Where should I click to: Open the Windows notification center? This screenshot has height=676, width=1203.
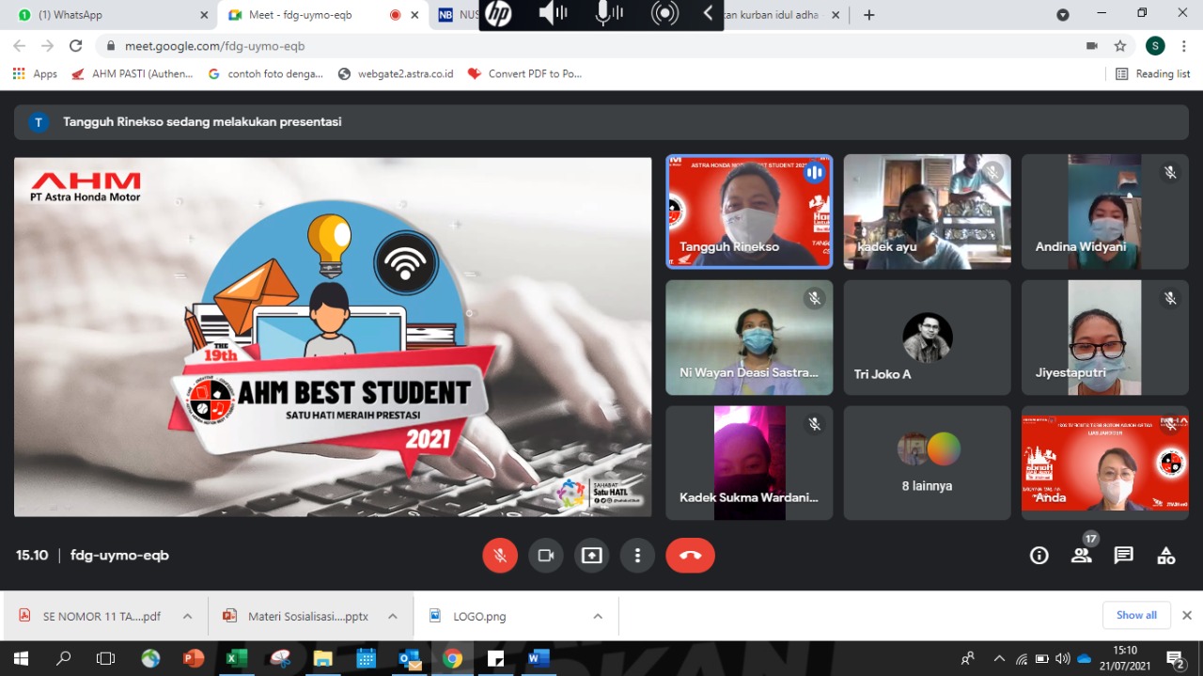1176,658
